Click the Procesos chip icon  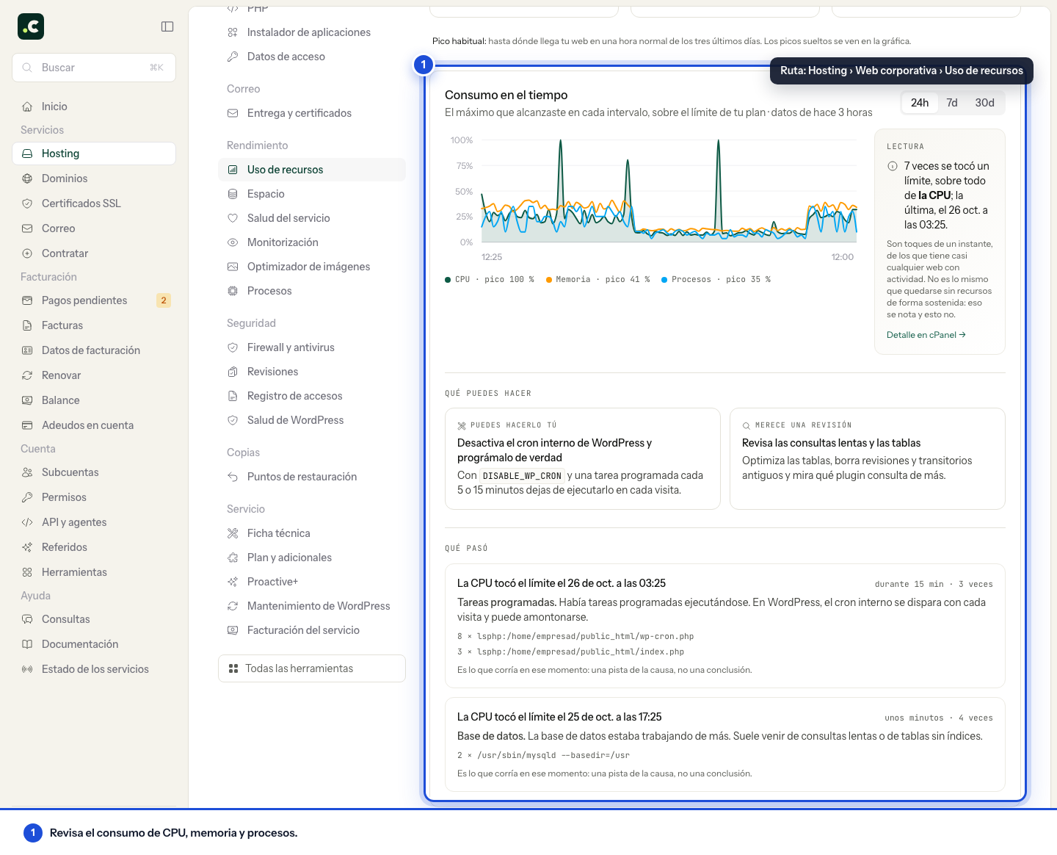point(233,291)
